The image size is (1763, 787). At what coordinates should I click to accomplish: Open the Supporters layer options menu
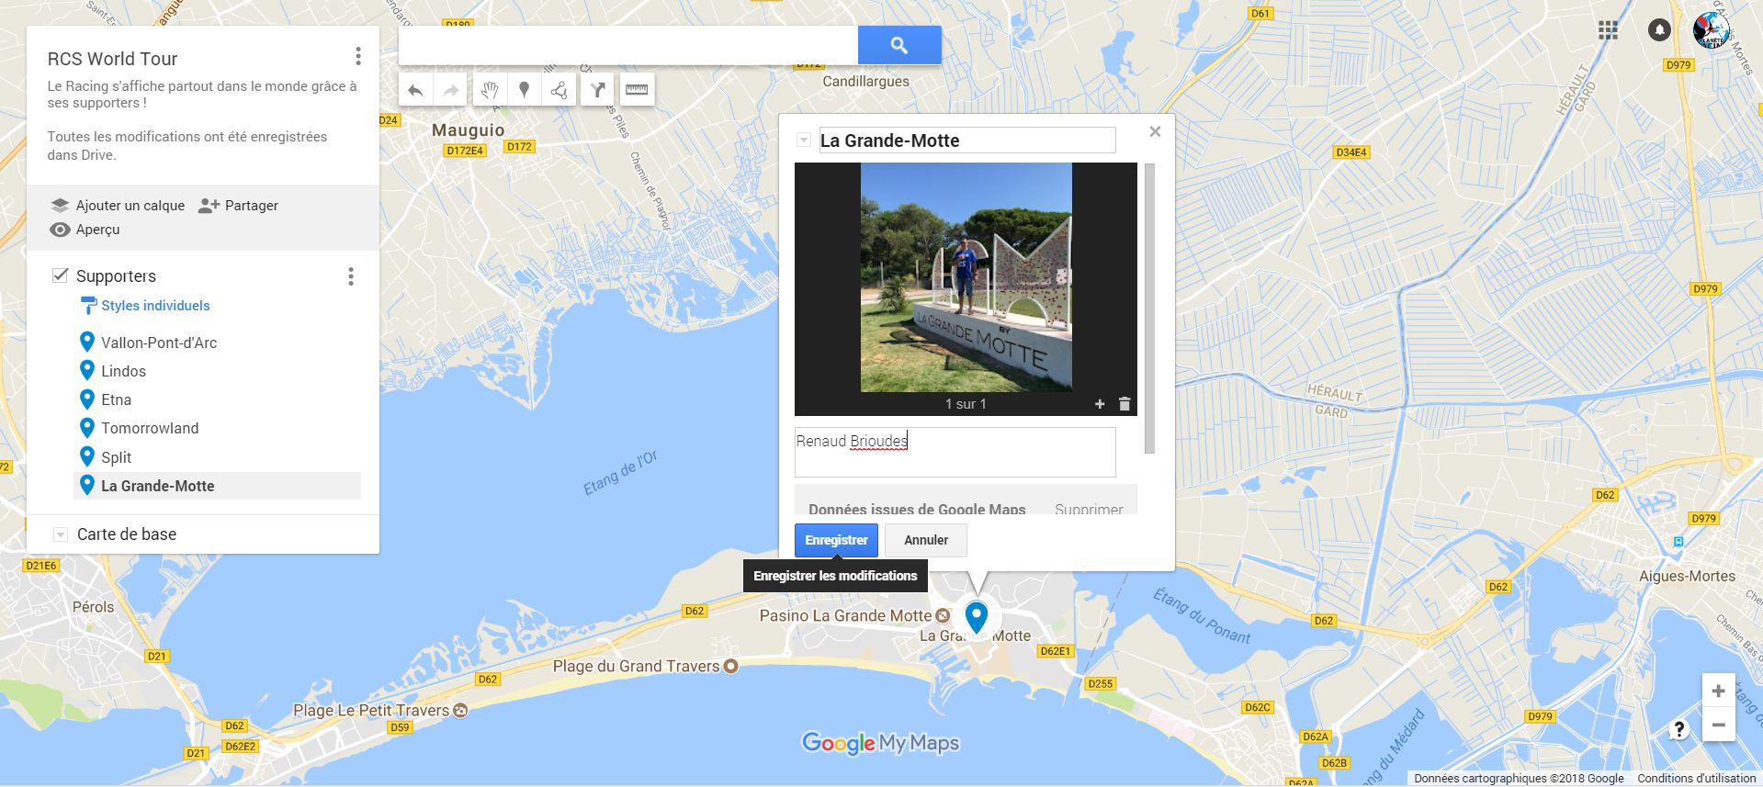[351, 276]
